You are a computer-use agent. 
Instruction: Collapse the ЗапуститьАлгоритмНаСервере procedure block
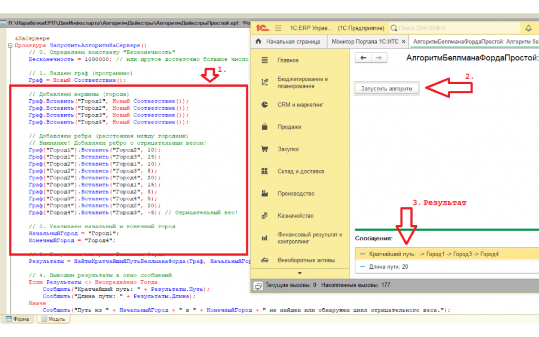click(10, 46)
